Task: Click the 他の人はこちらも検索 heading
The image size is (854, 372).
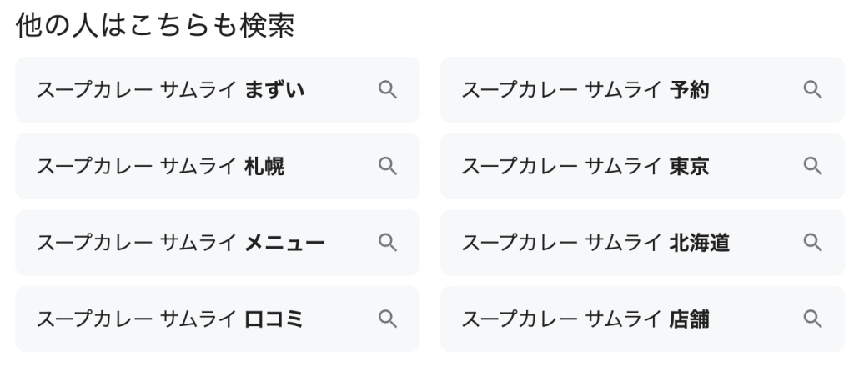Action: [x=154, y=25]
